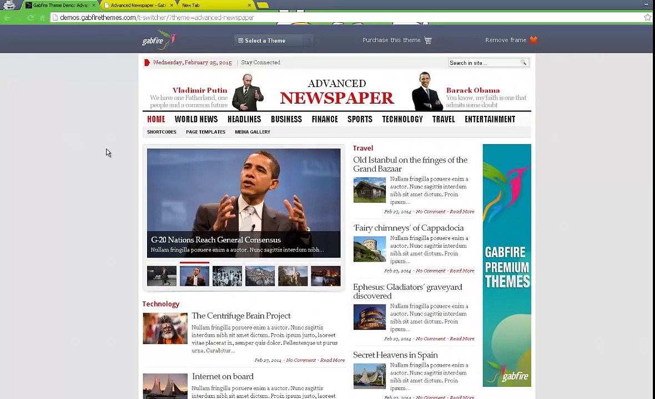Viewport: 655px width, 399px height.
Task: Click the Centrifuge Brain Project thumbnail image
Action: pyautogui.click(x=165, y=329)
